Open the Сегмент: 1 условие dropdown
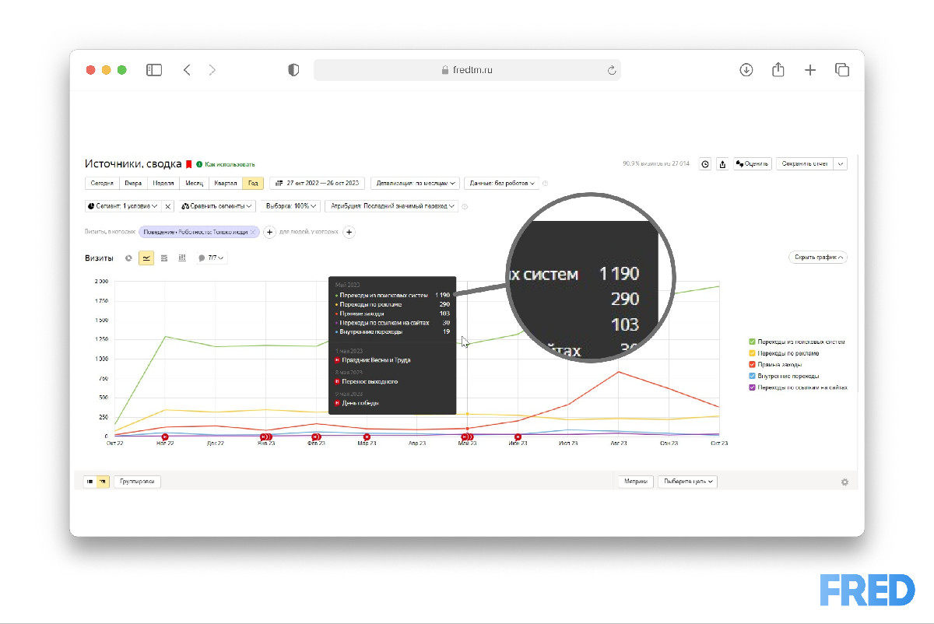The image size is (934, 624). click(122, 206)
